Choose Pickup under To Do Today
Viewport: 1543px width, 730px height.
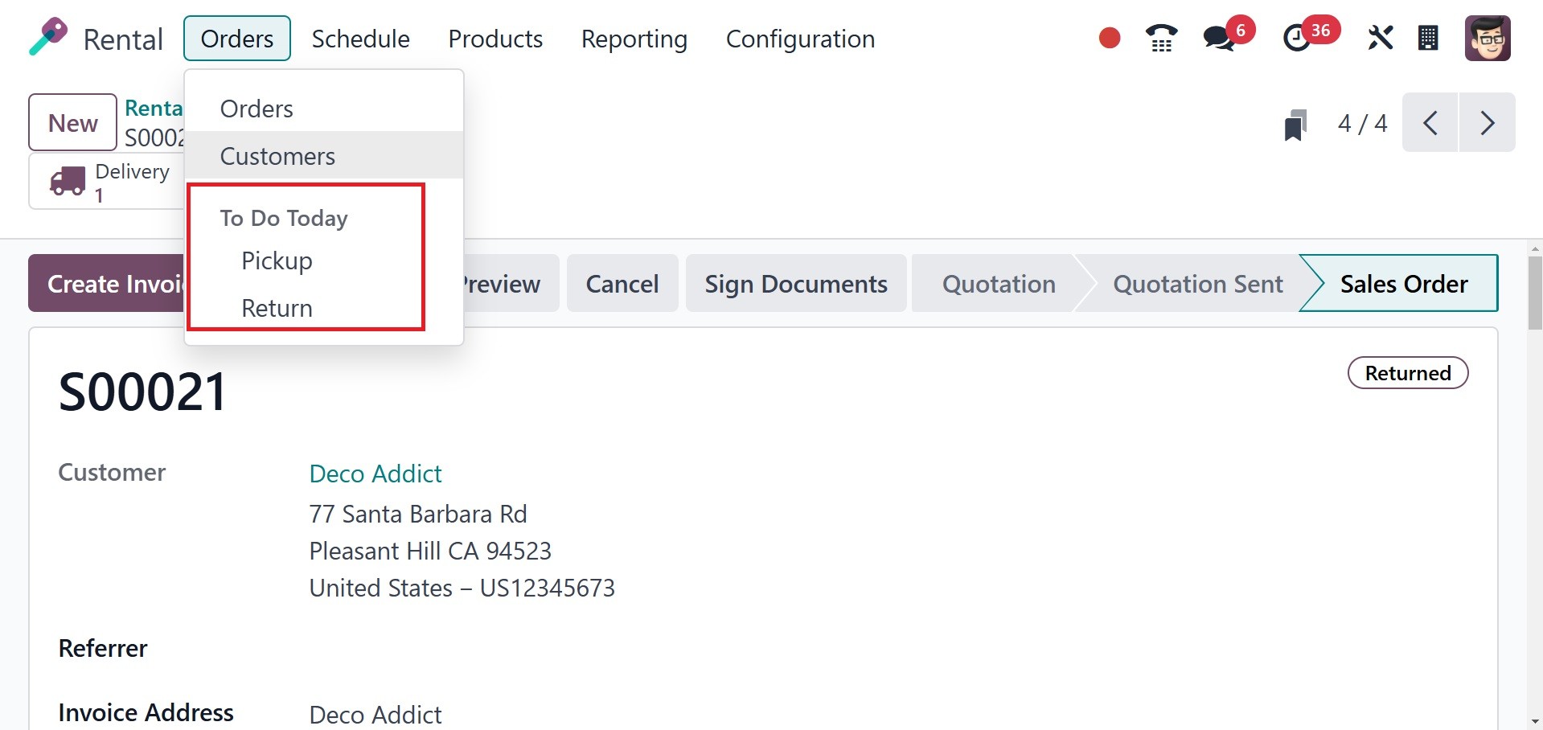(277, 261)
